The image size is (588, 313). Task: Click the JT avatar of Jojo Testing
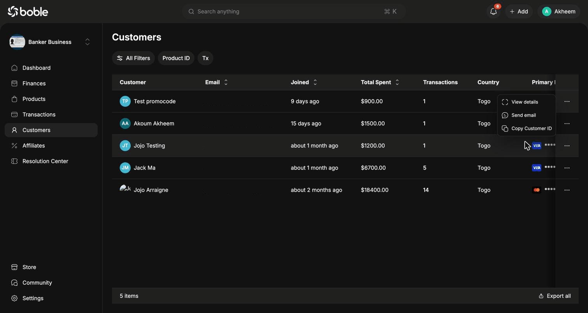[125, 145]
